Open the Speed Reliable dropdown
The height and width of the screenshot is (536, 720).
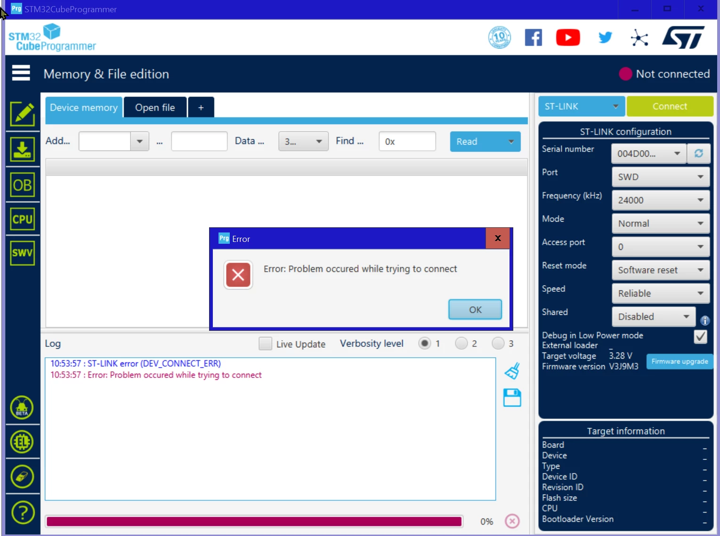pyautogui.click(x=661, y=293)
